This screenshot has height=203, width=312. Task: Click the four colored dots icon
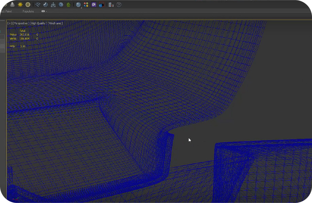[x=86, y=5]
